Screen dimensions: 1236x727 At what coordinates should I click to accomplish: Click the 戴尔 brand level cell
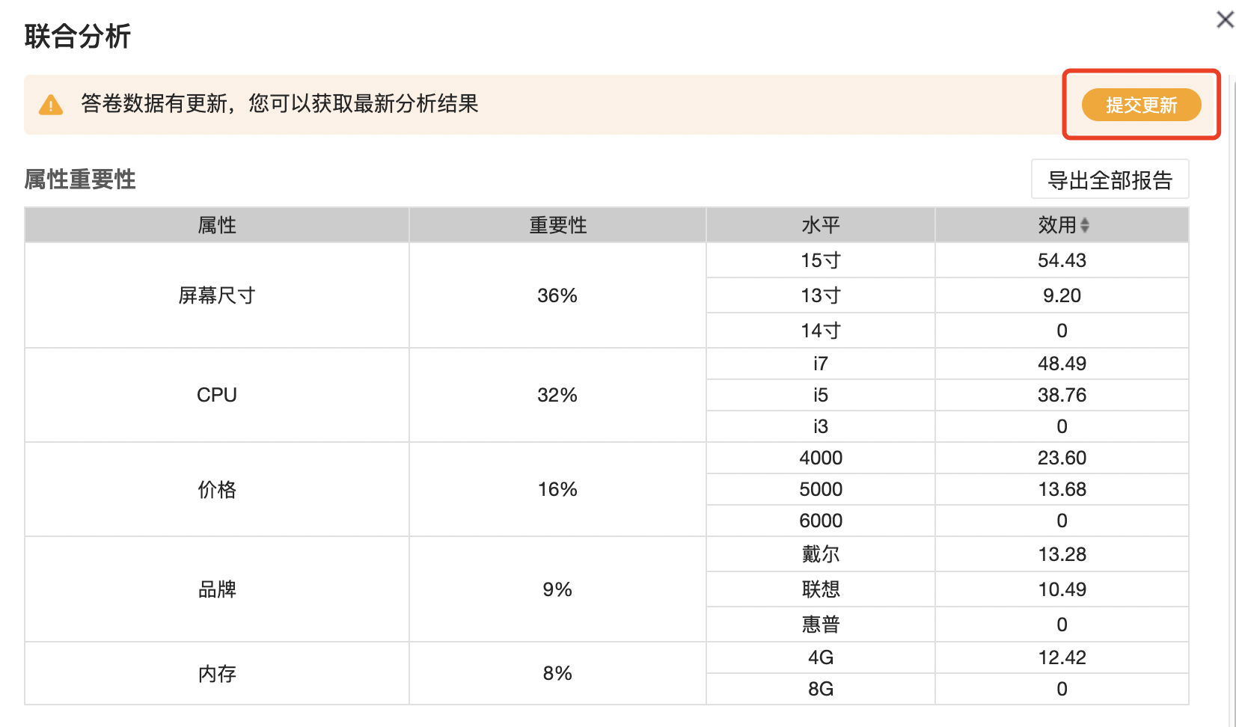(821, 554)
